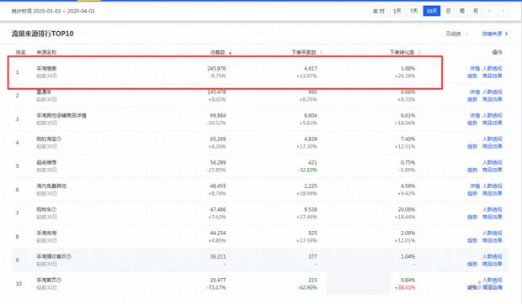Go to next date period arrow

click(x=503, y=11)
